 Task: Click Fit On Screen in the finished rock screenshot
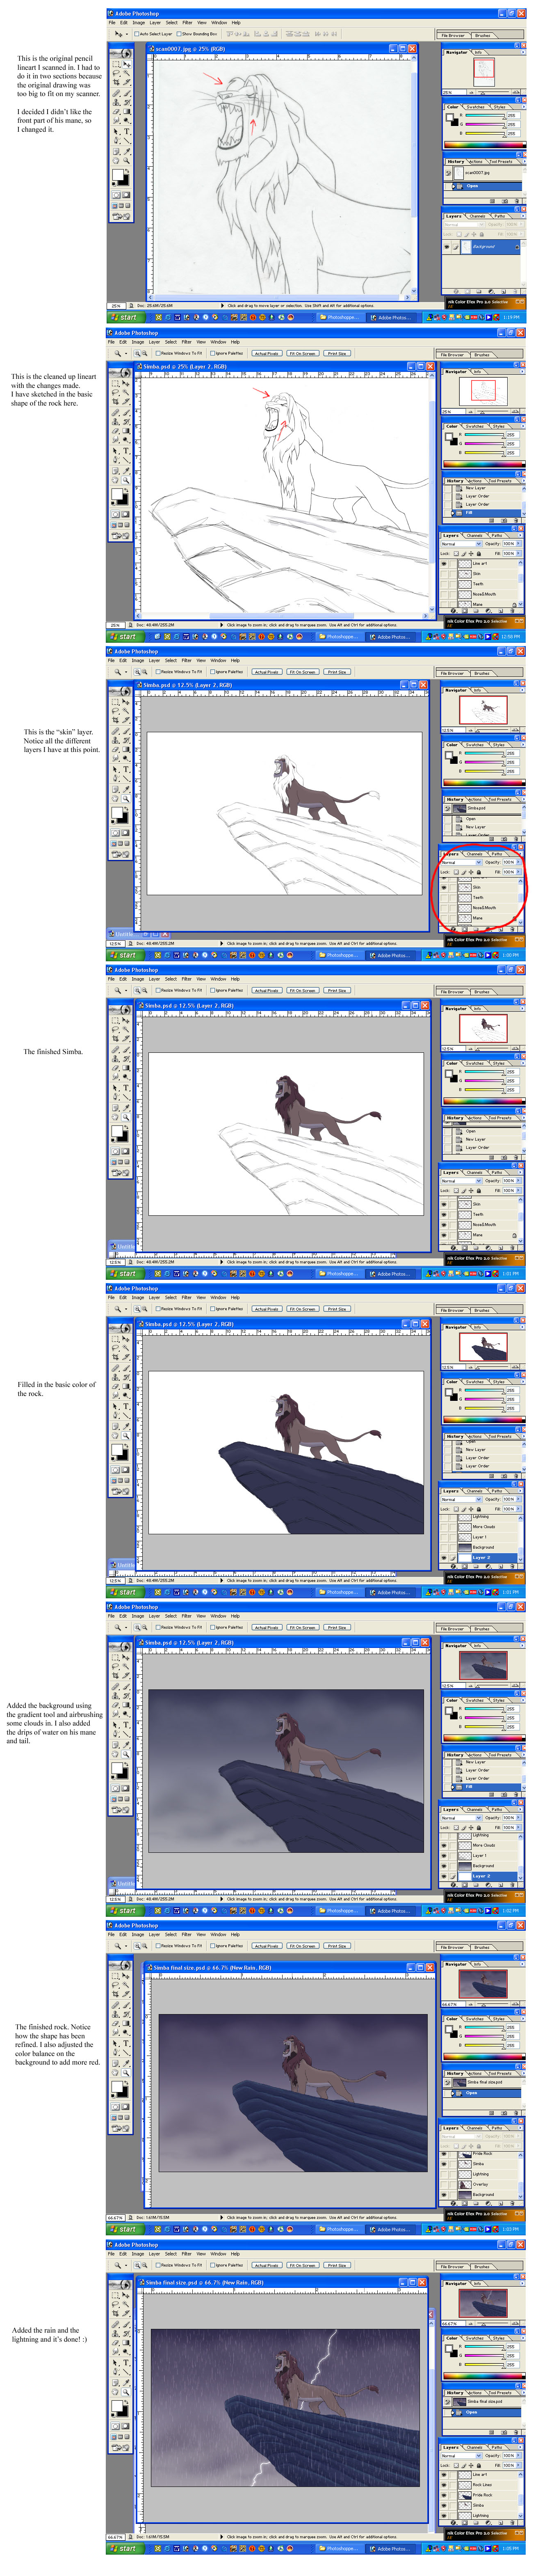click(x=303, y=1946)
